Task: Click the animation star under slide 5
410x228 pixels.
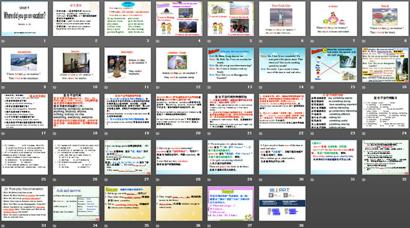Action: click(x=209, y=41)
